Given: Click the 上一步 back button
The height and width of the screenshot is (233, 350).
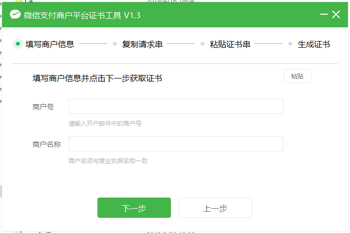Looking at the screenshot, I should 215,208.
